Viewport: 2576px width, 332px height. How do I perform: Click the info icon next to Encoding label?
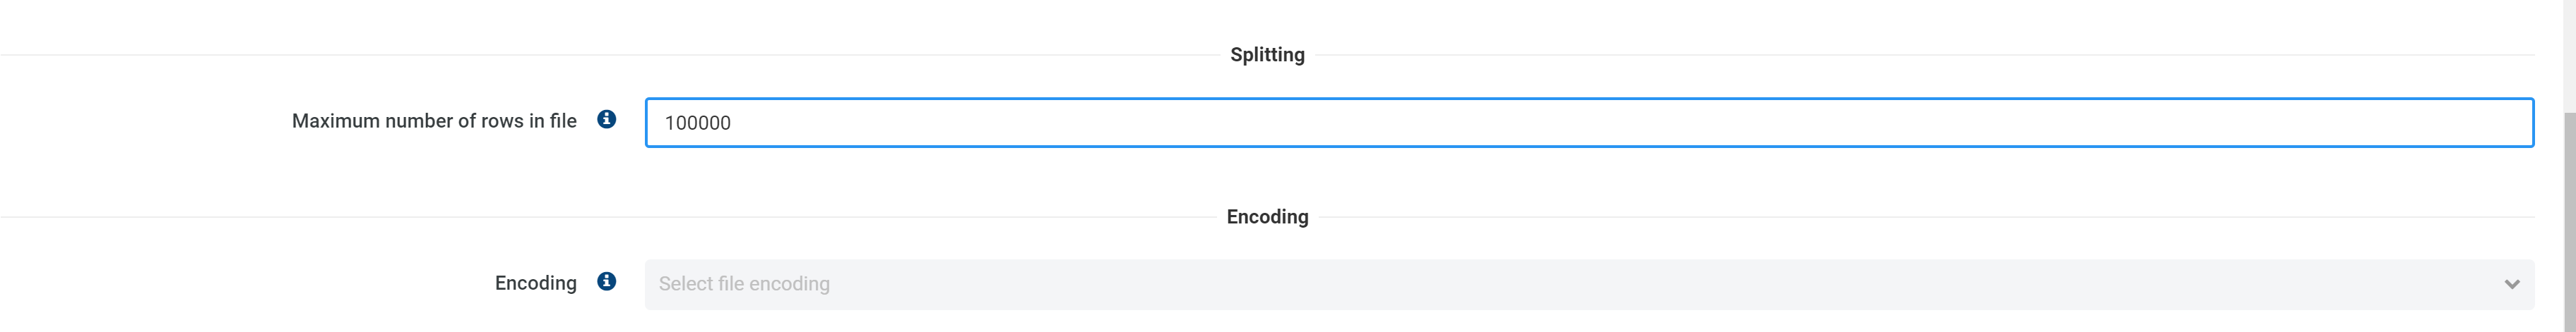click(606, 282)
